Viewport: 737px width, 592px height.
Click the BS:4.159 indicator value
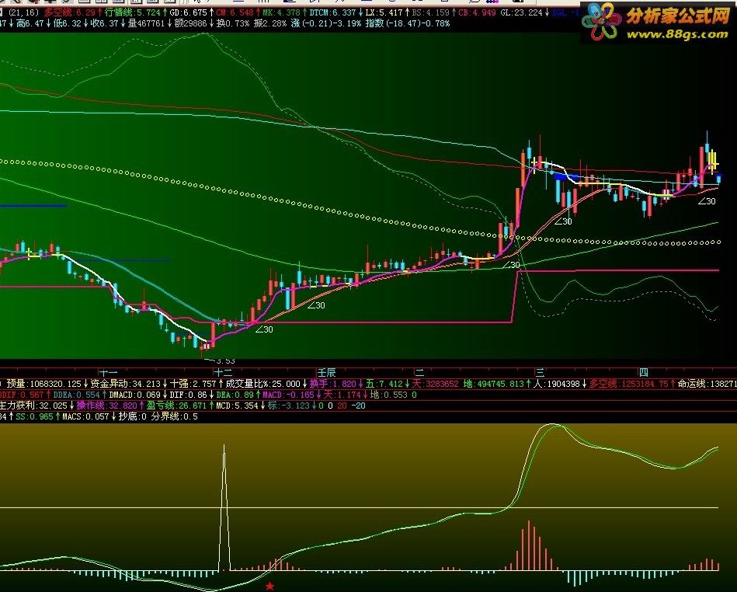tap(430, 12)
